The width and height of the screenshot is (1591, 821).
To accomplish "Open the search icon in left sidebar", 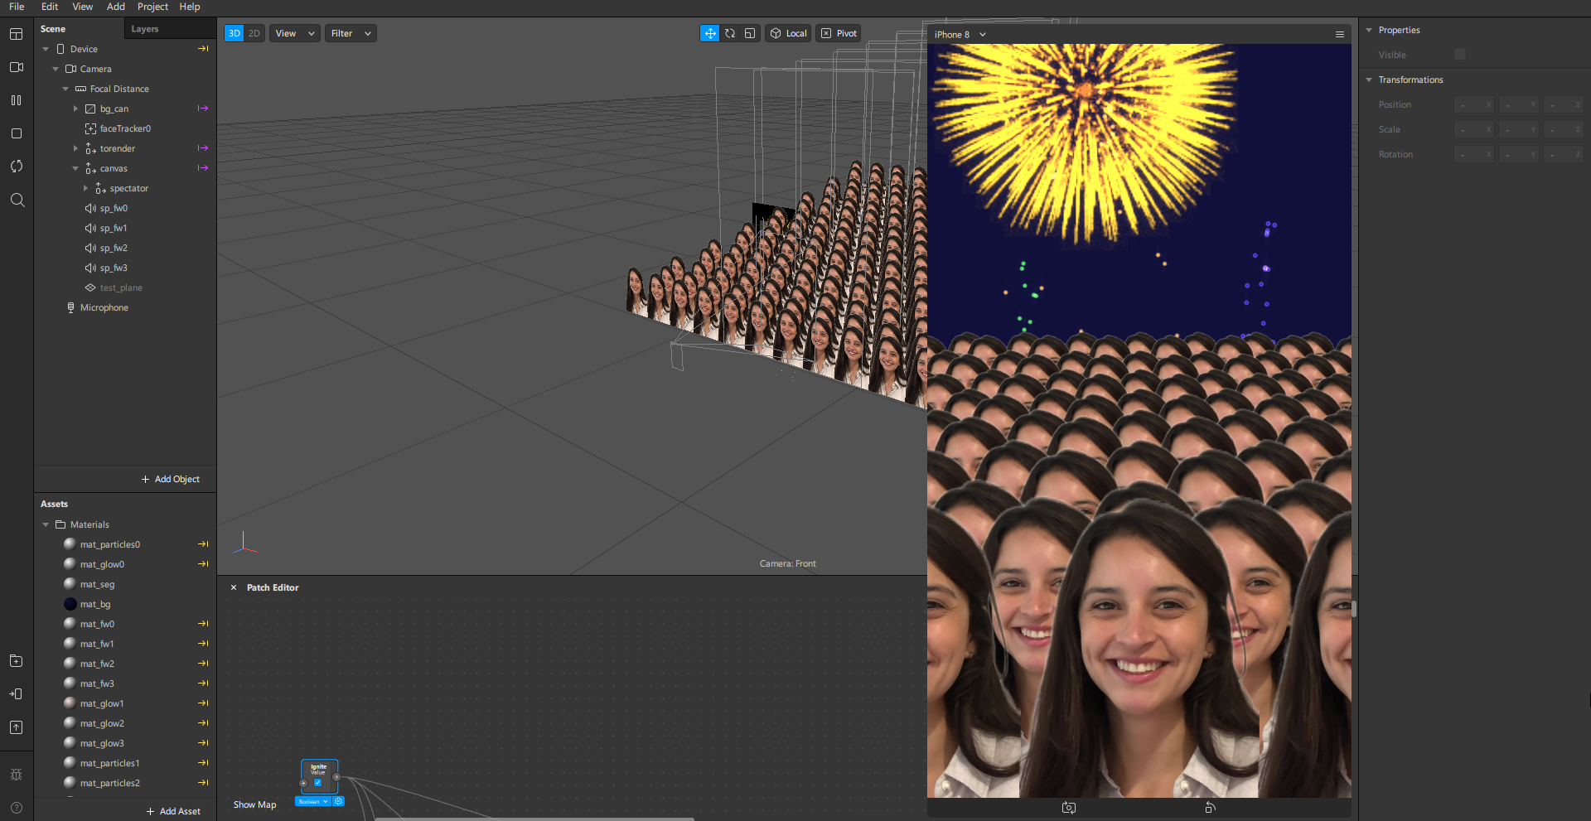I will point(17,200).
